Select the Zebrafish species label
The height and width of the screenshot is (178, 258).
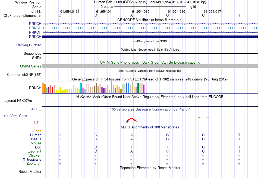(34, 164)
